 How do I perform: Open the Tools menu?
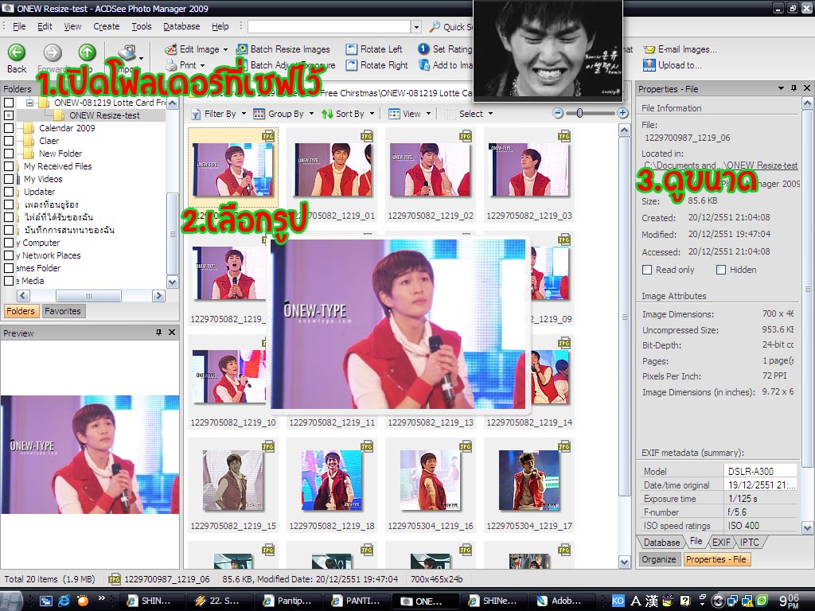pyautogui.click(x=142, y=26)
